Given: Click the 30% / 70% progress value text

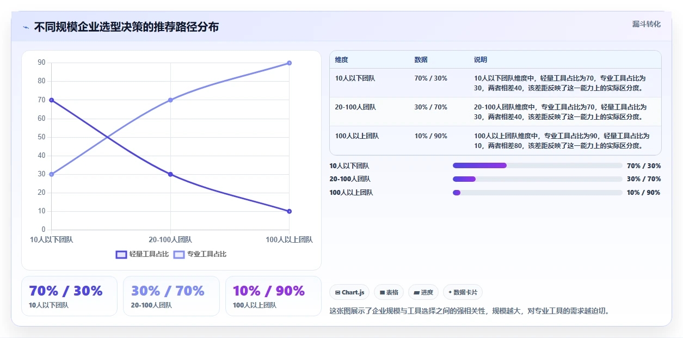Looking at the screenshot, I should click(644, 179).
